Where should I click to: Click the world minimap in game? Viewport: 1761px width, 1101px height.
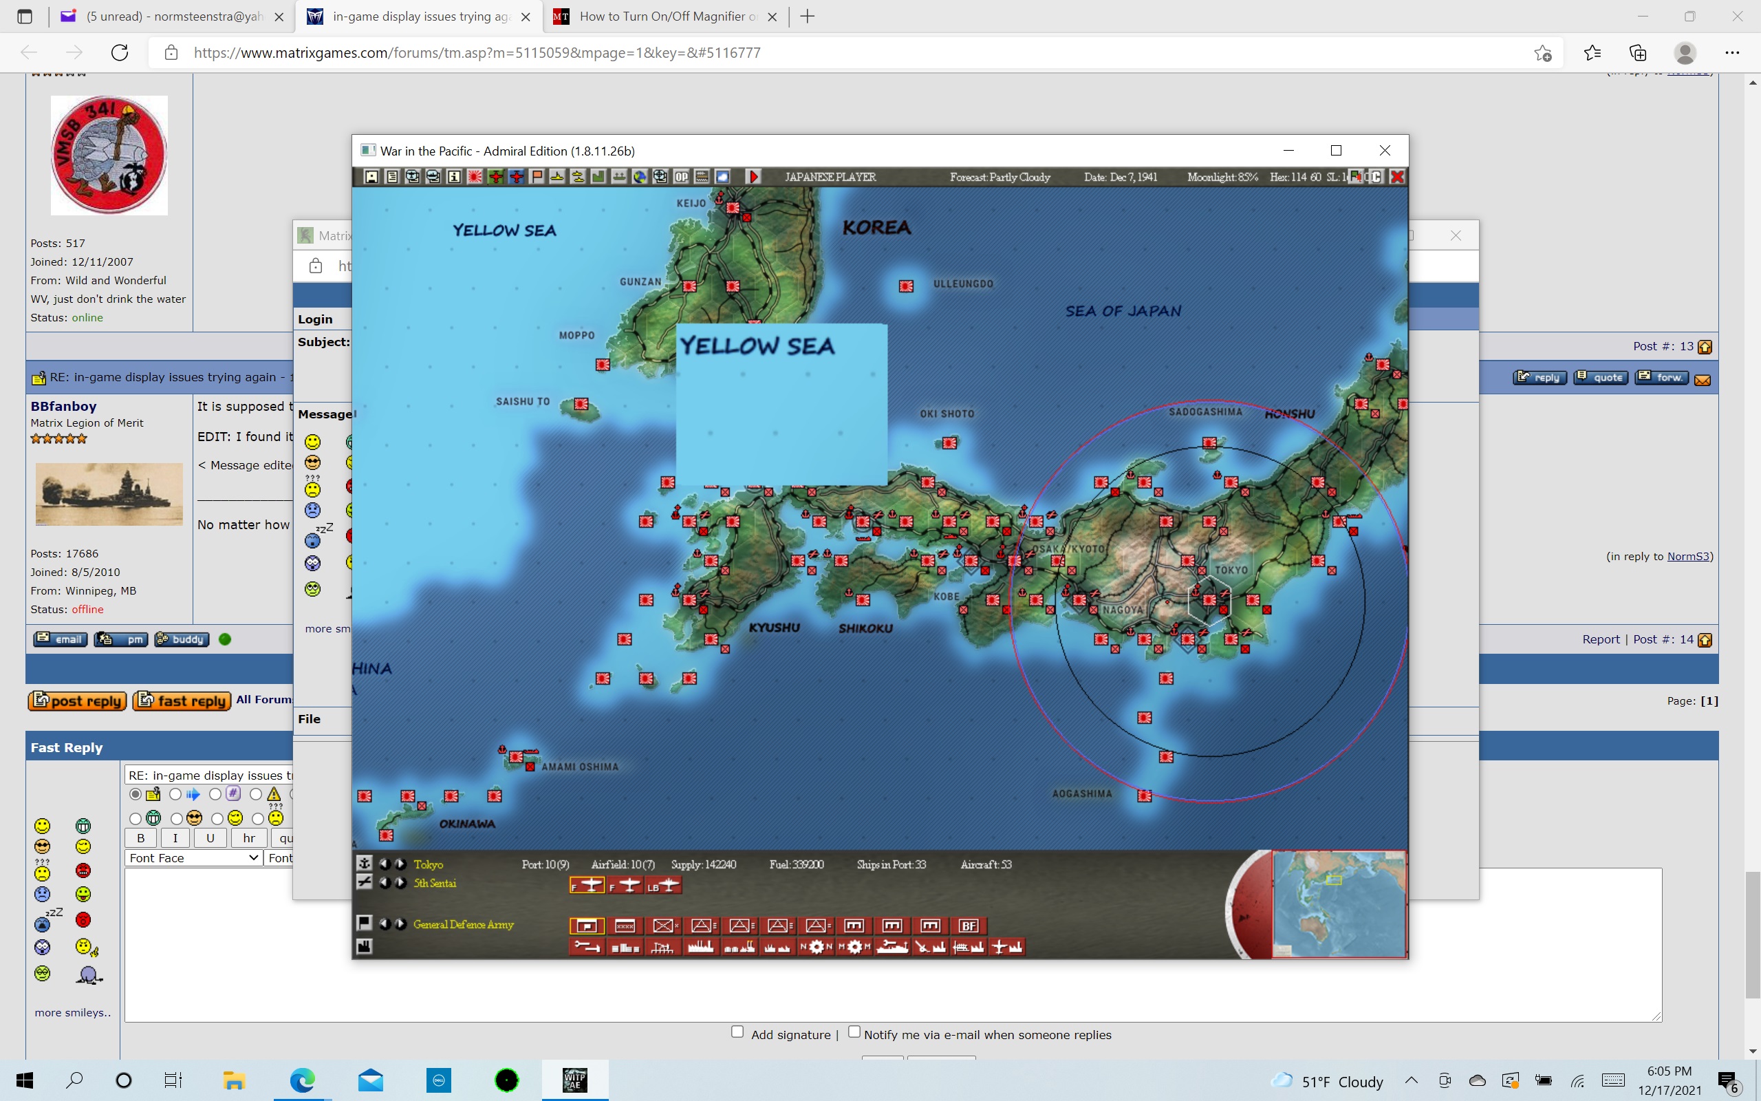coord(1338,904)
